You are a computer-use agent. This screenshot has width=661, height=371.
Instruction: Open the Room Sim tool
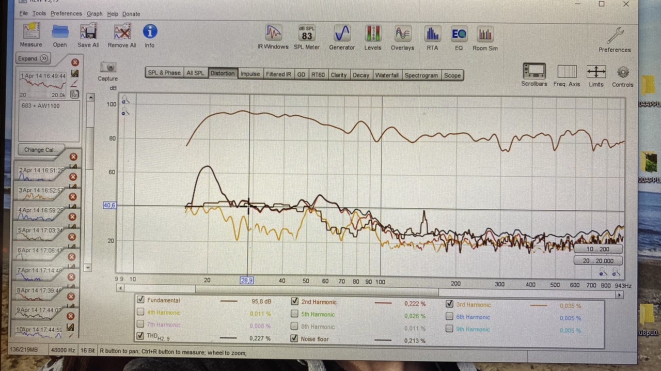(485, 34)
